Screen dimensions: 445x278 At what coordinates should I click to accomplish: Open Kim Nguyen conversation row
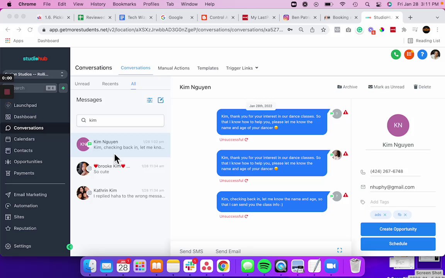click(121, 145)
